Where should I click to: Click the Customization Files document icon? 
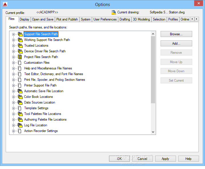(20, 63)
